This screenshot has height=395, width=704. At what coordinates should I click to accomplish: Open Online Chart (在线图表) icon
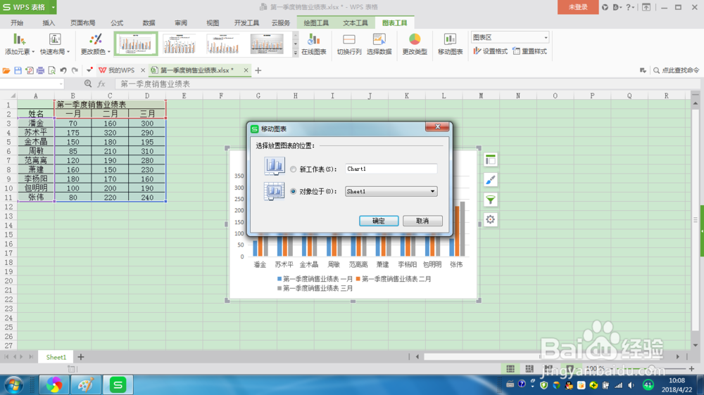[x=314, y=39]
